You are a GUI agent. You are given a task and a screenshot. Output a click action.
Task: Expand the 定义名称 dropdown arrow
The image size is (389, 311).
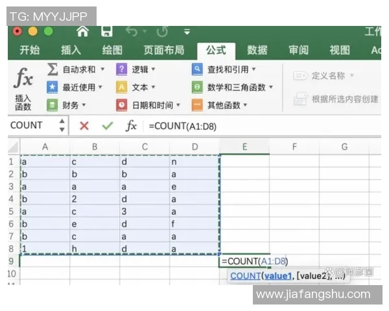(x=351, y=75)
